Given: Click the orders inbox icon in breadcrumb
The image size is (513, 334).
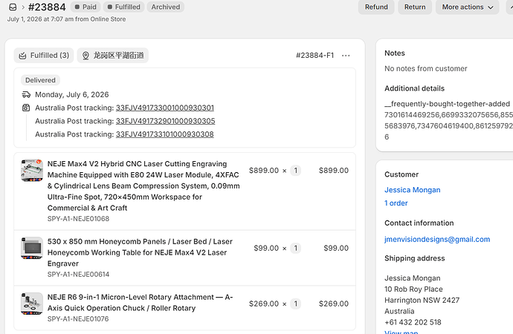Looking at the screenshot, I should click(x=13, y=7).
